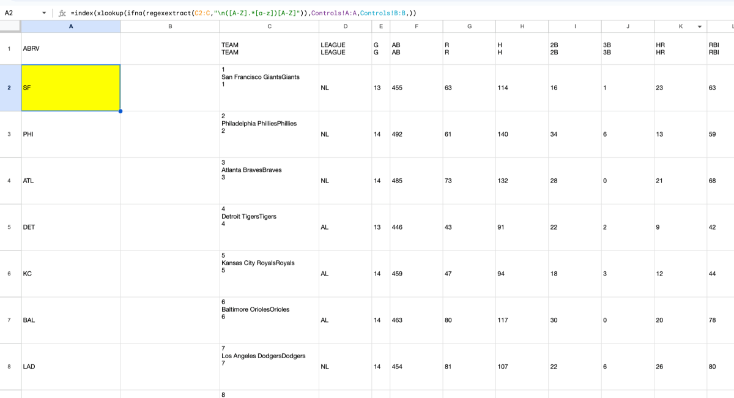Select row 6 header
This screenshot has width=734, height=398.
10,274
